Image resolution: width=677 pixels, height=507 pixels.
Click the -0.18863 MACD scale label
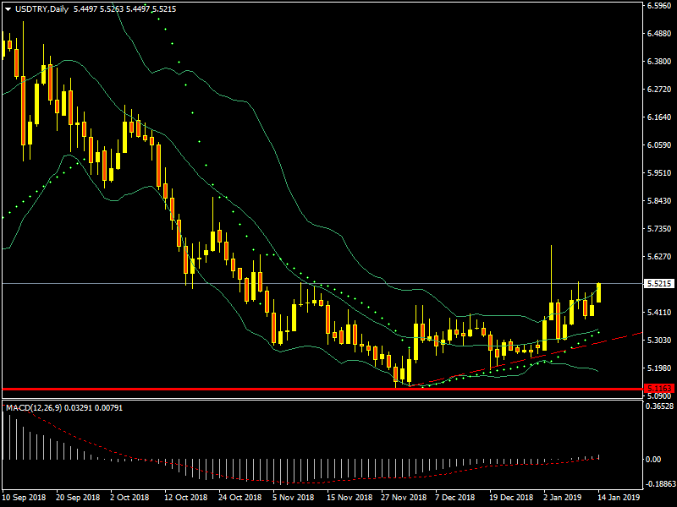[x=658, y=485]
